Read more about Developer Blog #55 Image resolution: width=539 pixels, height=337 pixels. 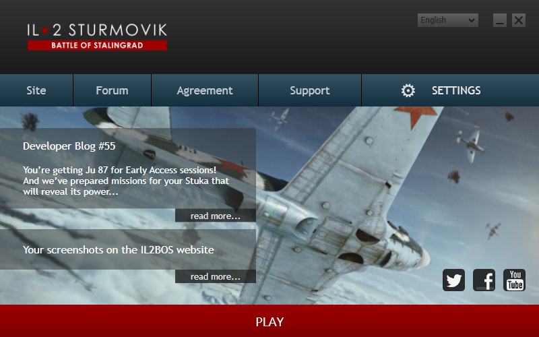click(216, 216)
